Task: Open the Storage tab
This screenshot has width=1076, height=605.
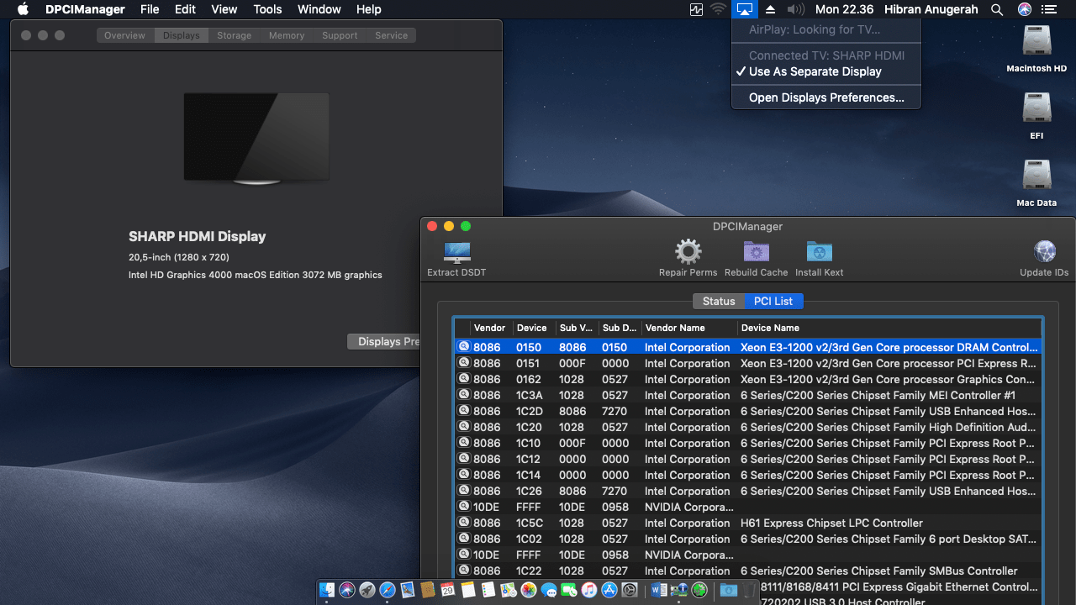Action: tap(234, 35)
